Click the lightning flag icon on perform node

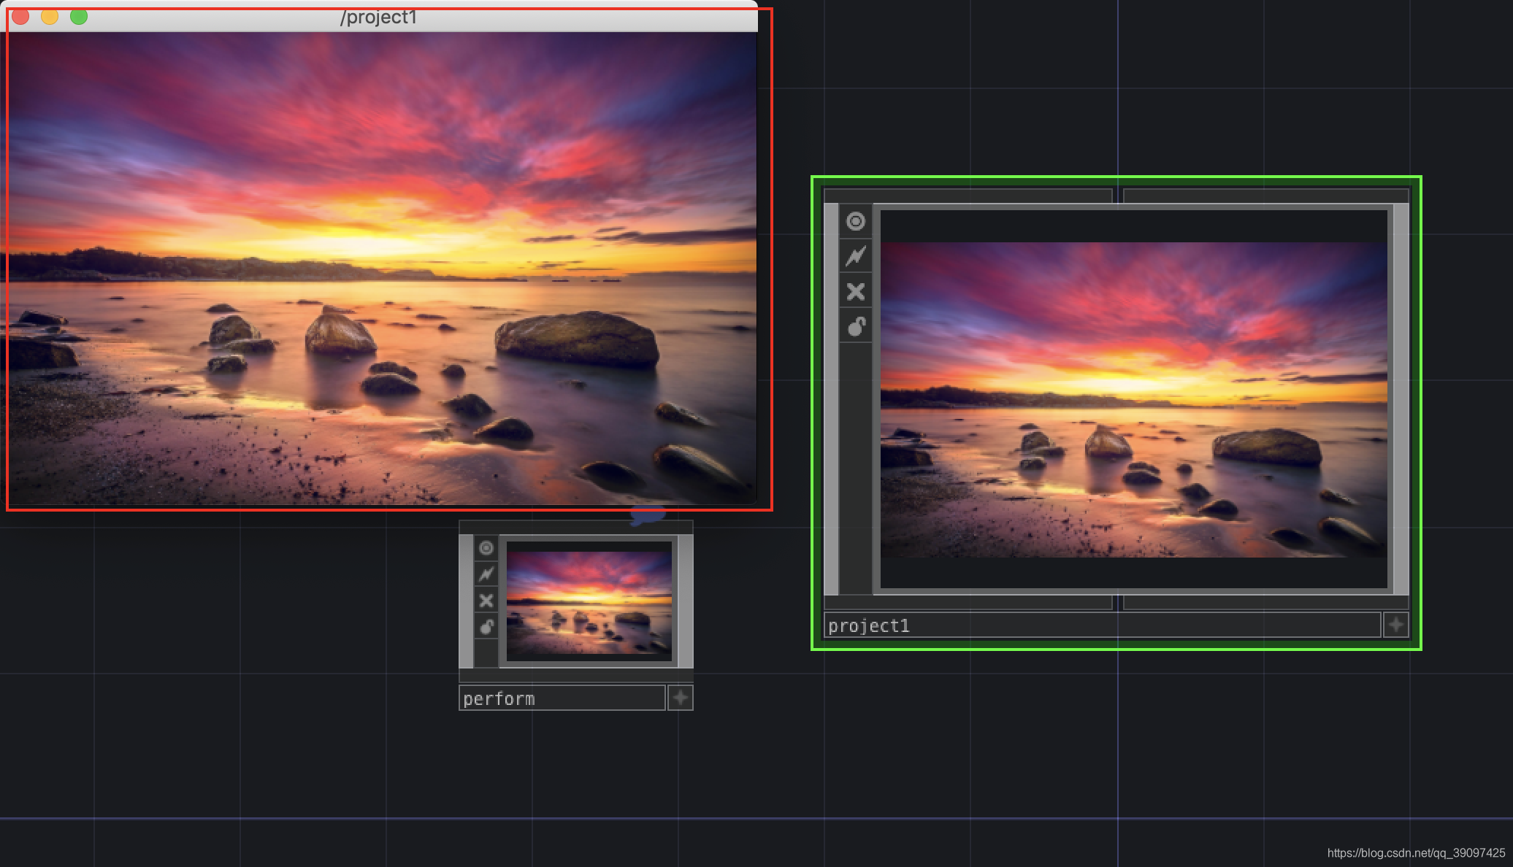click(486, 574)
